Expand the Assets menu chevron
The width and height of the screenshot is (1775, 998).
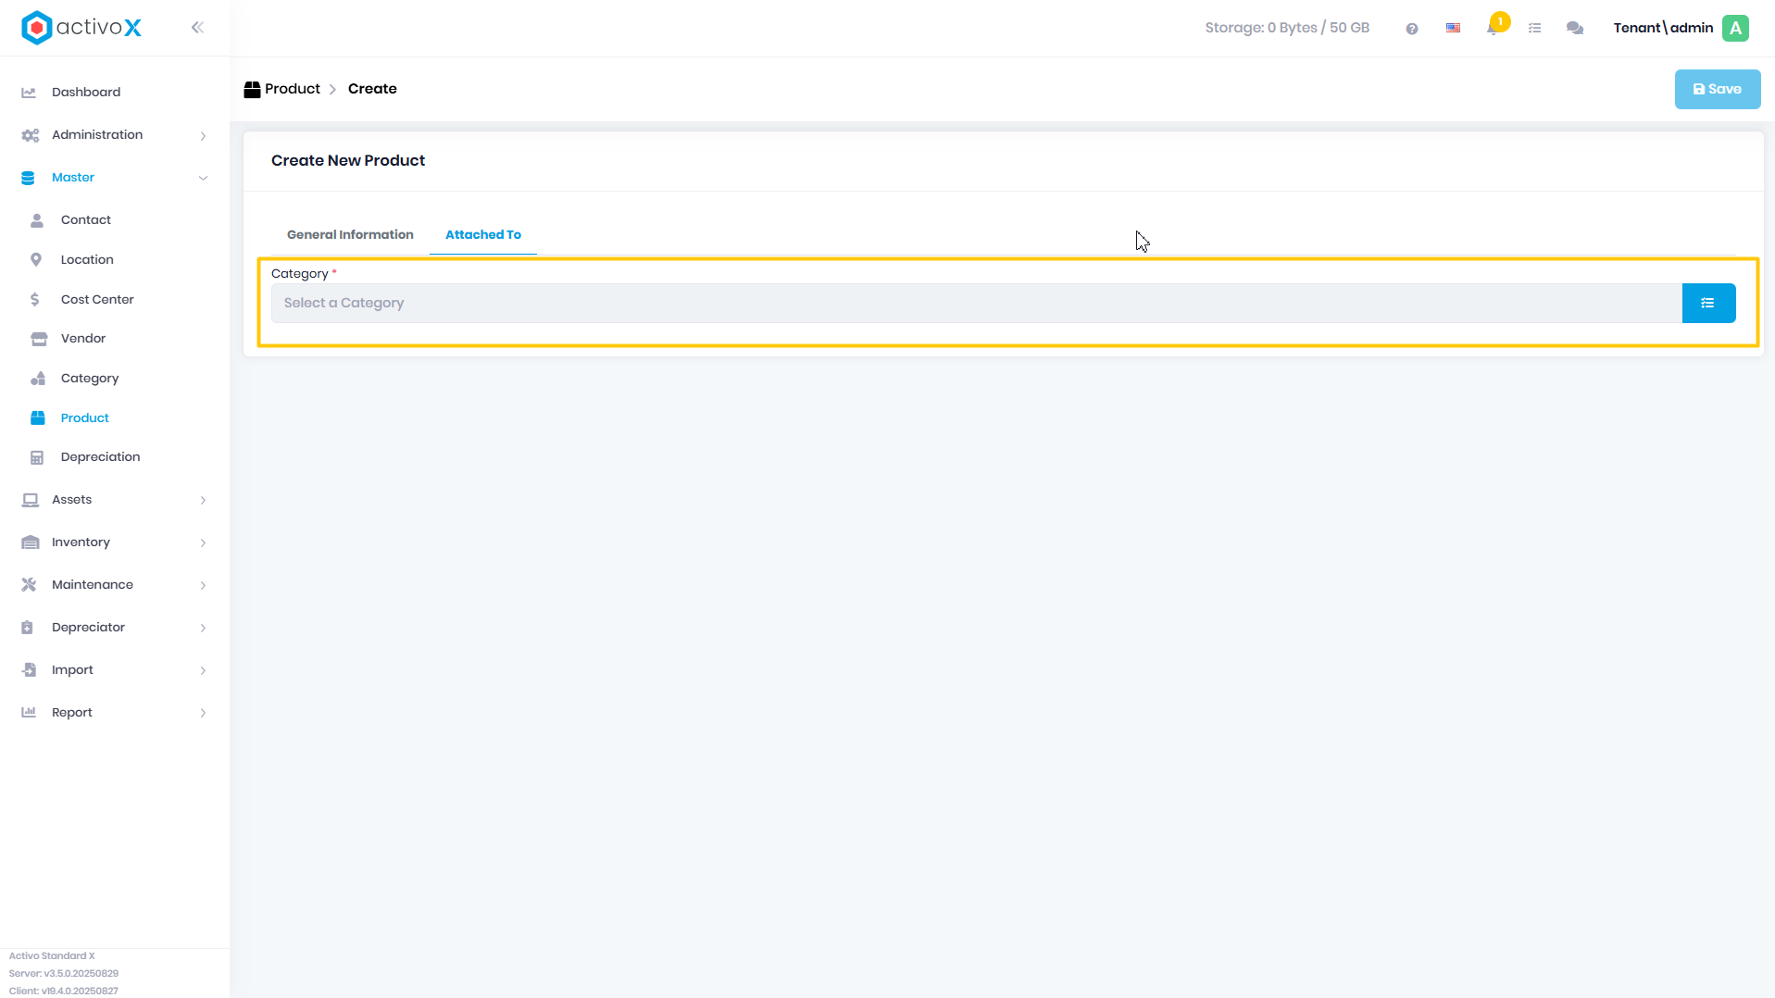pos(203,501)
